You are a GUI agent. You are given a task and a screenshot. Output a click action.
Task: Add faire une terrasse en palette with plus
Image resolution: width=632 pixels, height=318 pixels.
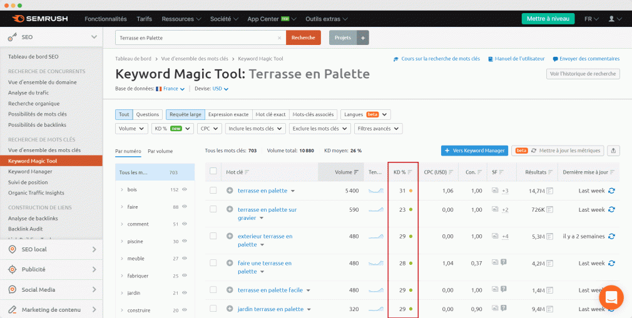[x=230, y=263]
